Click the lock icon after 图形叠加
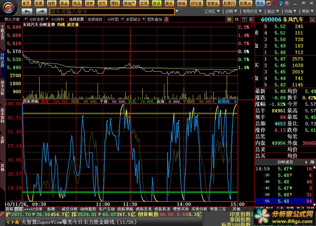The width and height of the screenshot is (316, 226). [166, 19]
